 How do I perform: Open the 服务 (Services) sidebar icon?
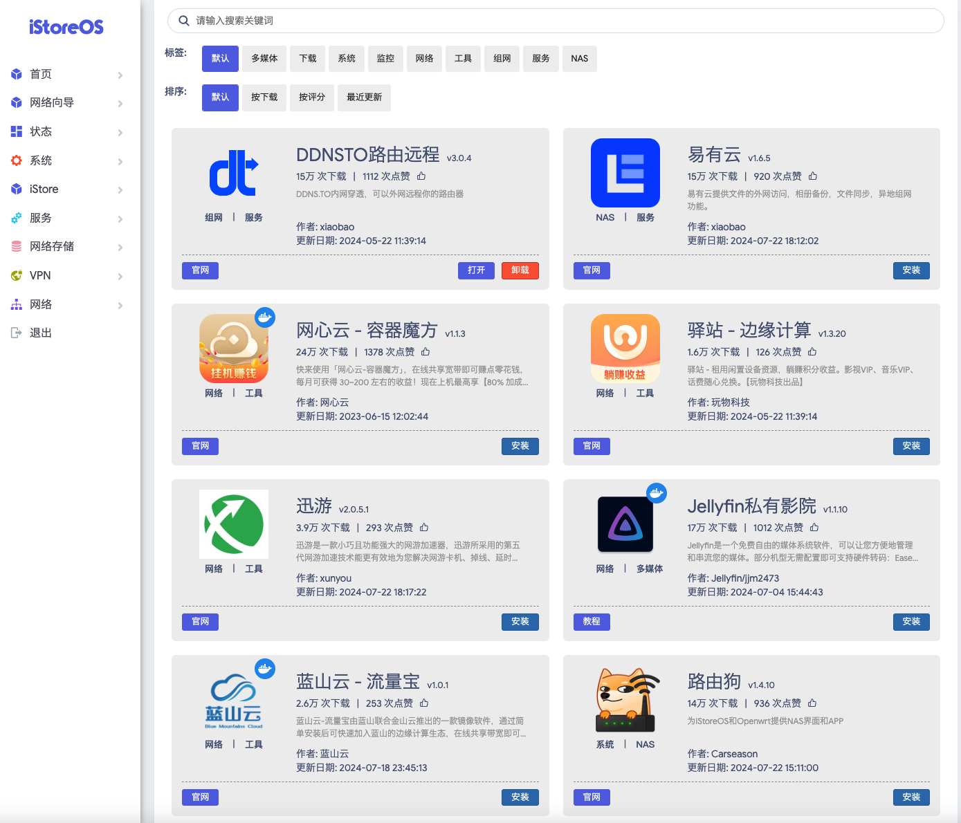click(17, 217)
